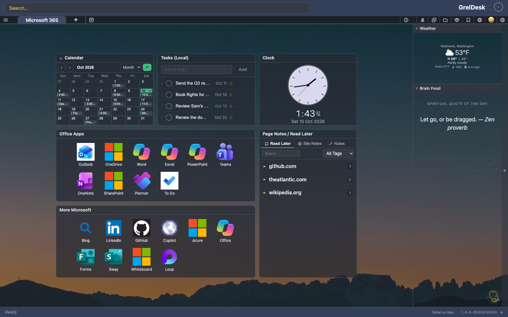Launch Copilot from More Microsoft
Viewport: 508px width, 317px height.
(x=170, y=228)
